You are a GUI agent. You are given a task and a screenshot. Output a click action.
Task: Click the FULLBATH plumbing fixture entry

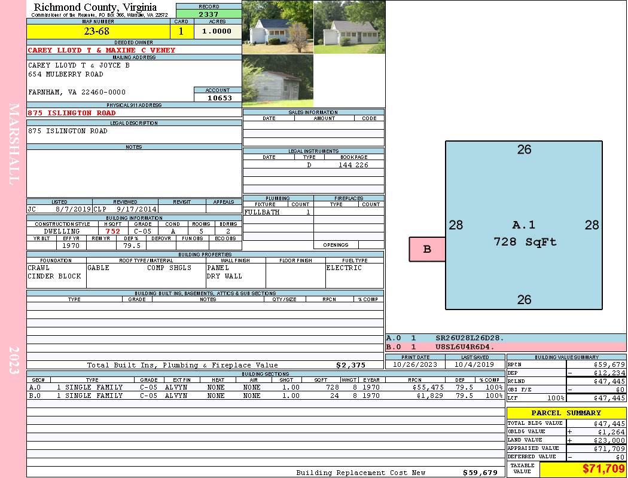pos(262,212)
